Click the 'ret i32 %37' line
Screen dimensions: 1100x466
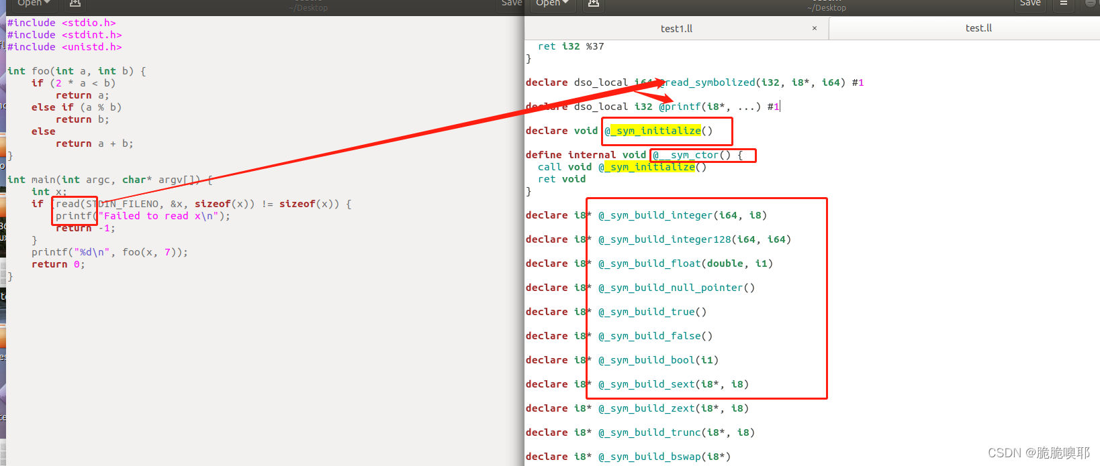click(x=571, y=46)
